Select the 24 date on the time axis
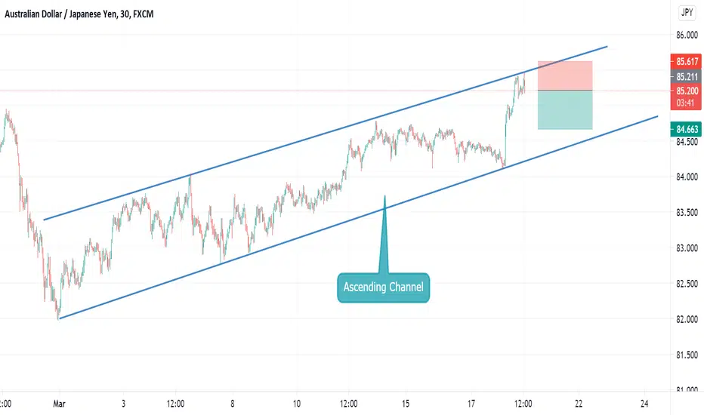This screenshot has width=704, height=415. [644, 404]
